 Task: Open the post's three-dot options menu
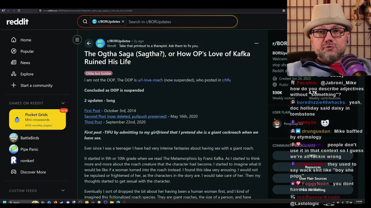(256, 43)
